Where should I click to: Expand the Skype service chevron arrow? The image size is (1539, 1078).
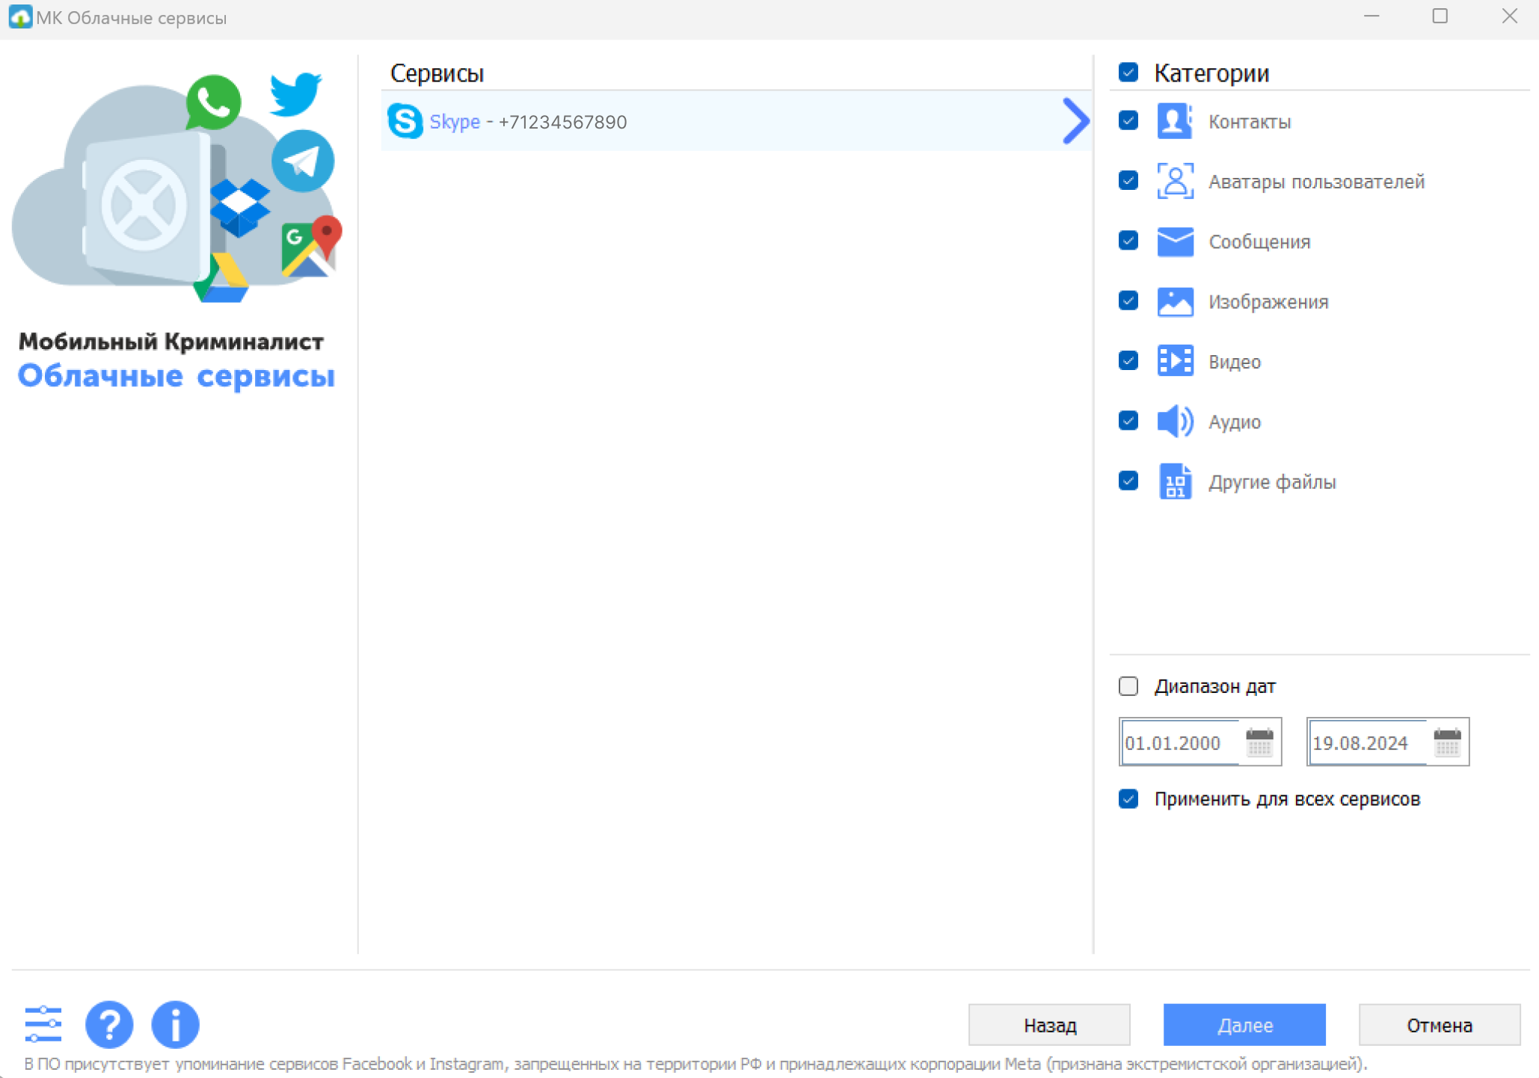(x=1075, y=121)
